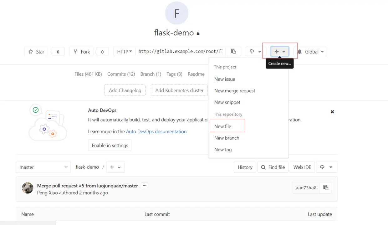Expand the HTTP protocol selector
Image resolution: width=388 pixels, height=225 pixels.
[125, 52]
